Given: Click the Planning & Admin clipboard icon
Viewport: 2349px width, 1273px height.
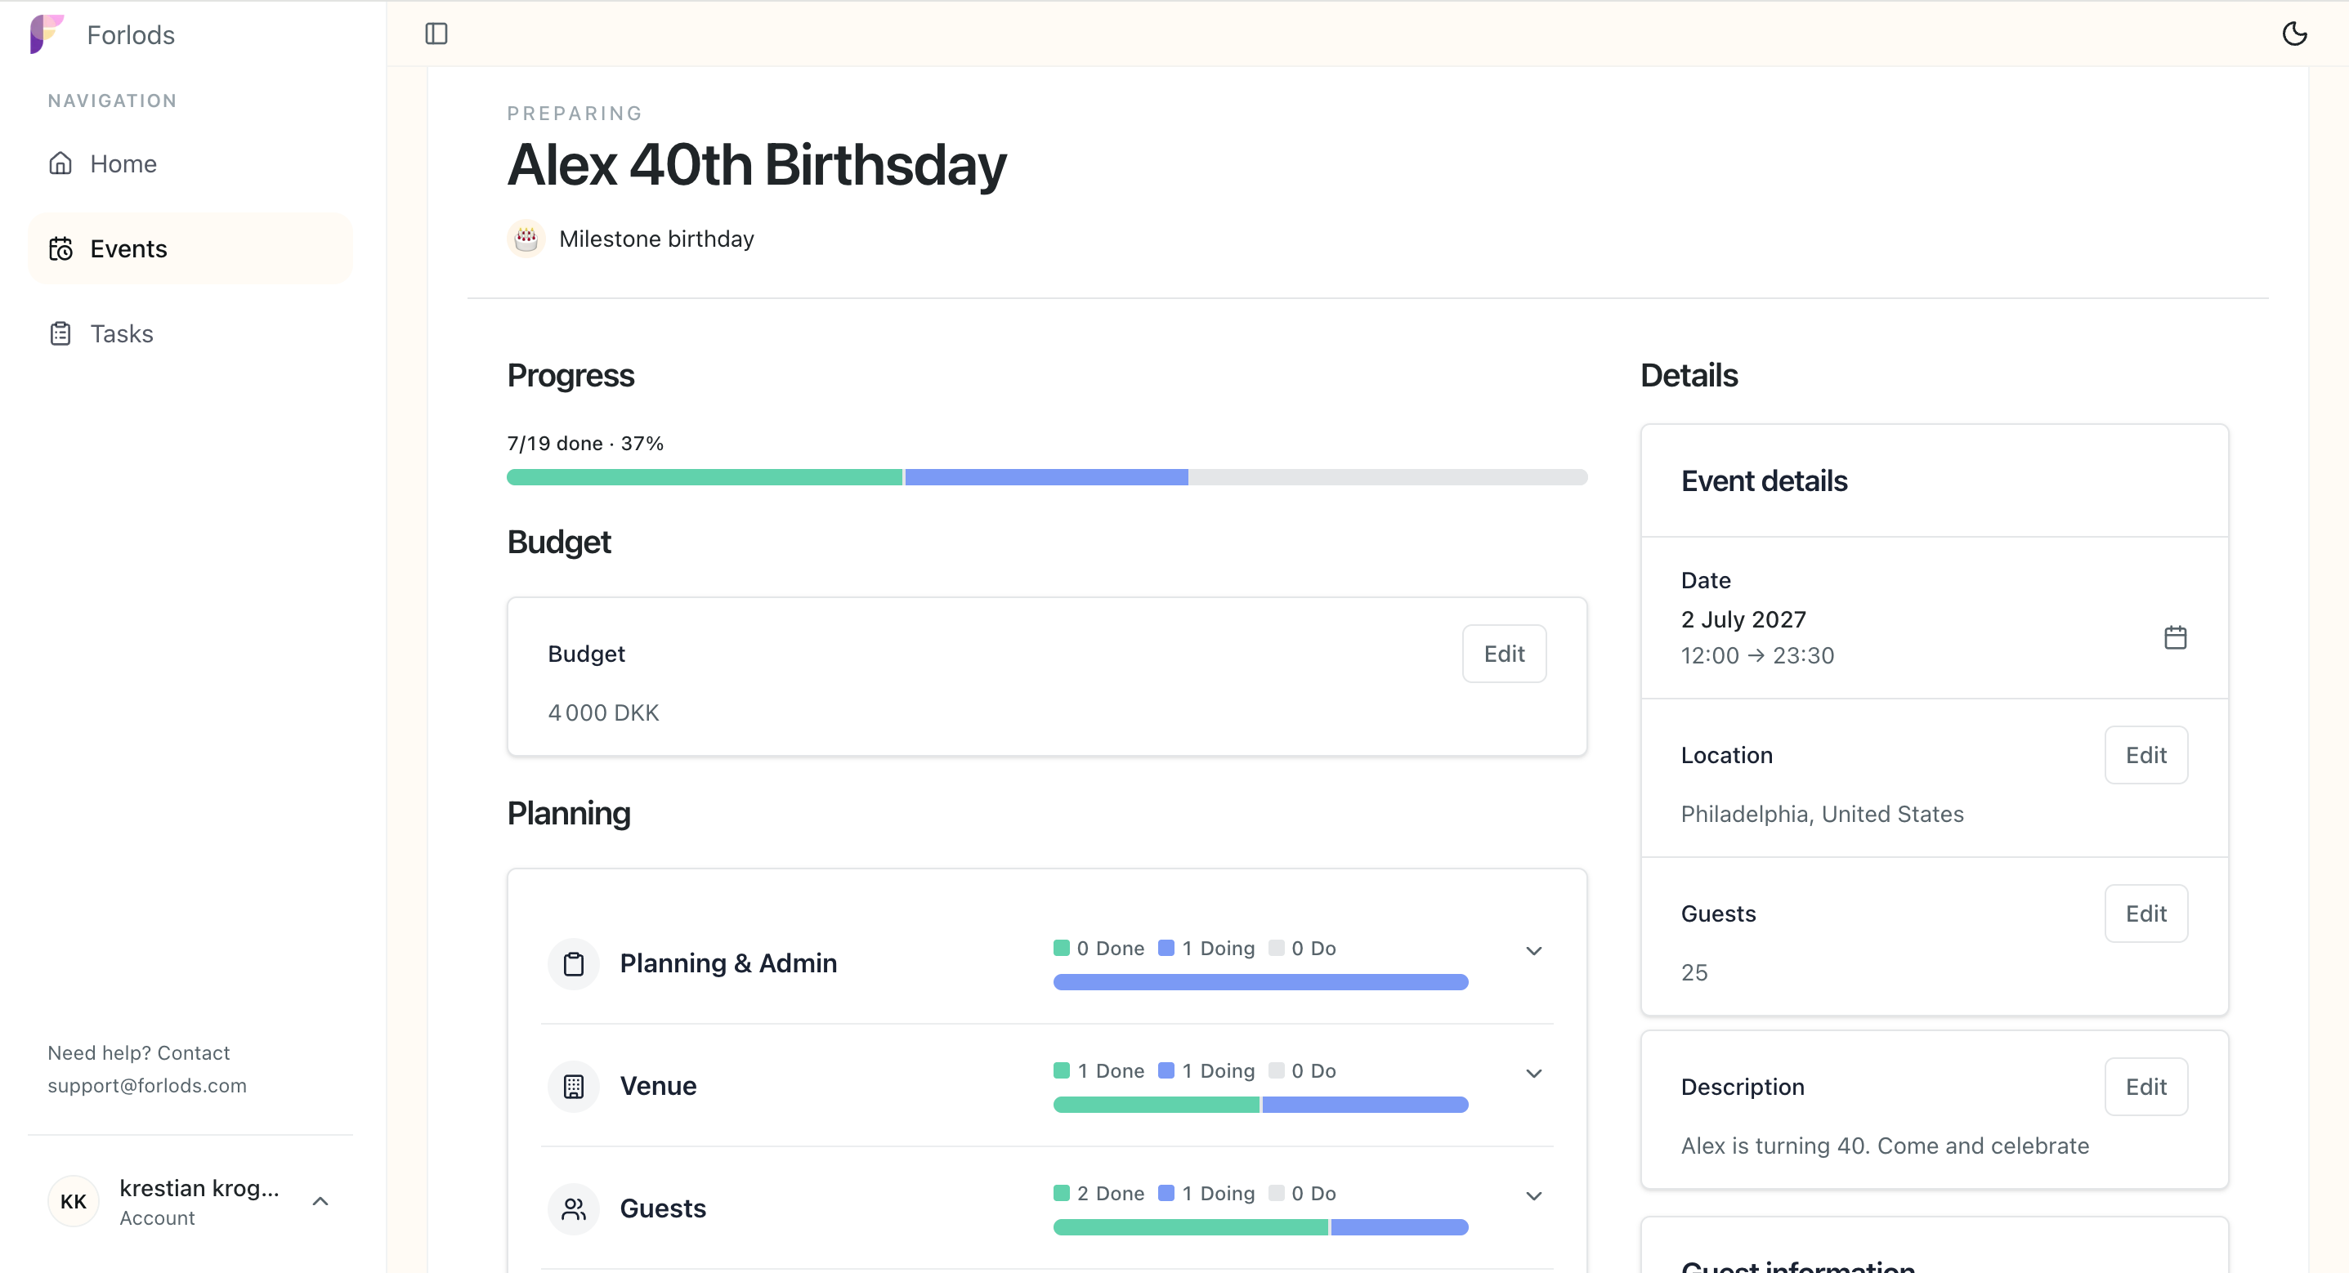Looking at the screenshot, I should 574,964.
